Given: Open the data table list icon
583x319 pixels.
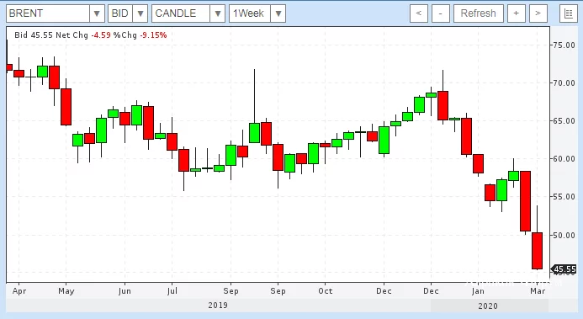Looking at the screenshot, I should click(x=568, y=13).
